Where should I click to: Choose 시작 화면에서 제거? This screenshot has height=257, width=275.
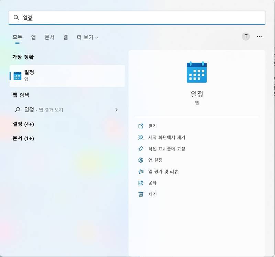click(167, 137)
